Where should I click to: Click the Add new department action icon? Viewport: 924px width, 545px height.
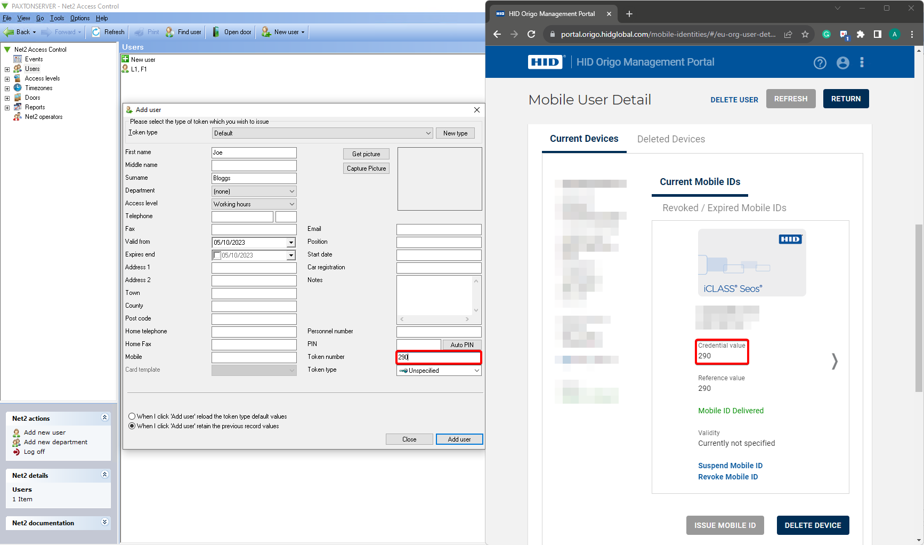click(x=17, y=442)
